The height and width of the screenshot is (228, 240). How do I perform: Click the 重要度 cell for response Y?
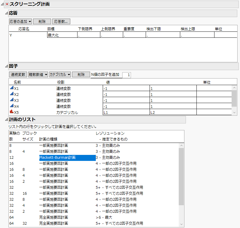(x=134, y=35)
